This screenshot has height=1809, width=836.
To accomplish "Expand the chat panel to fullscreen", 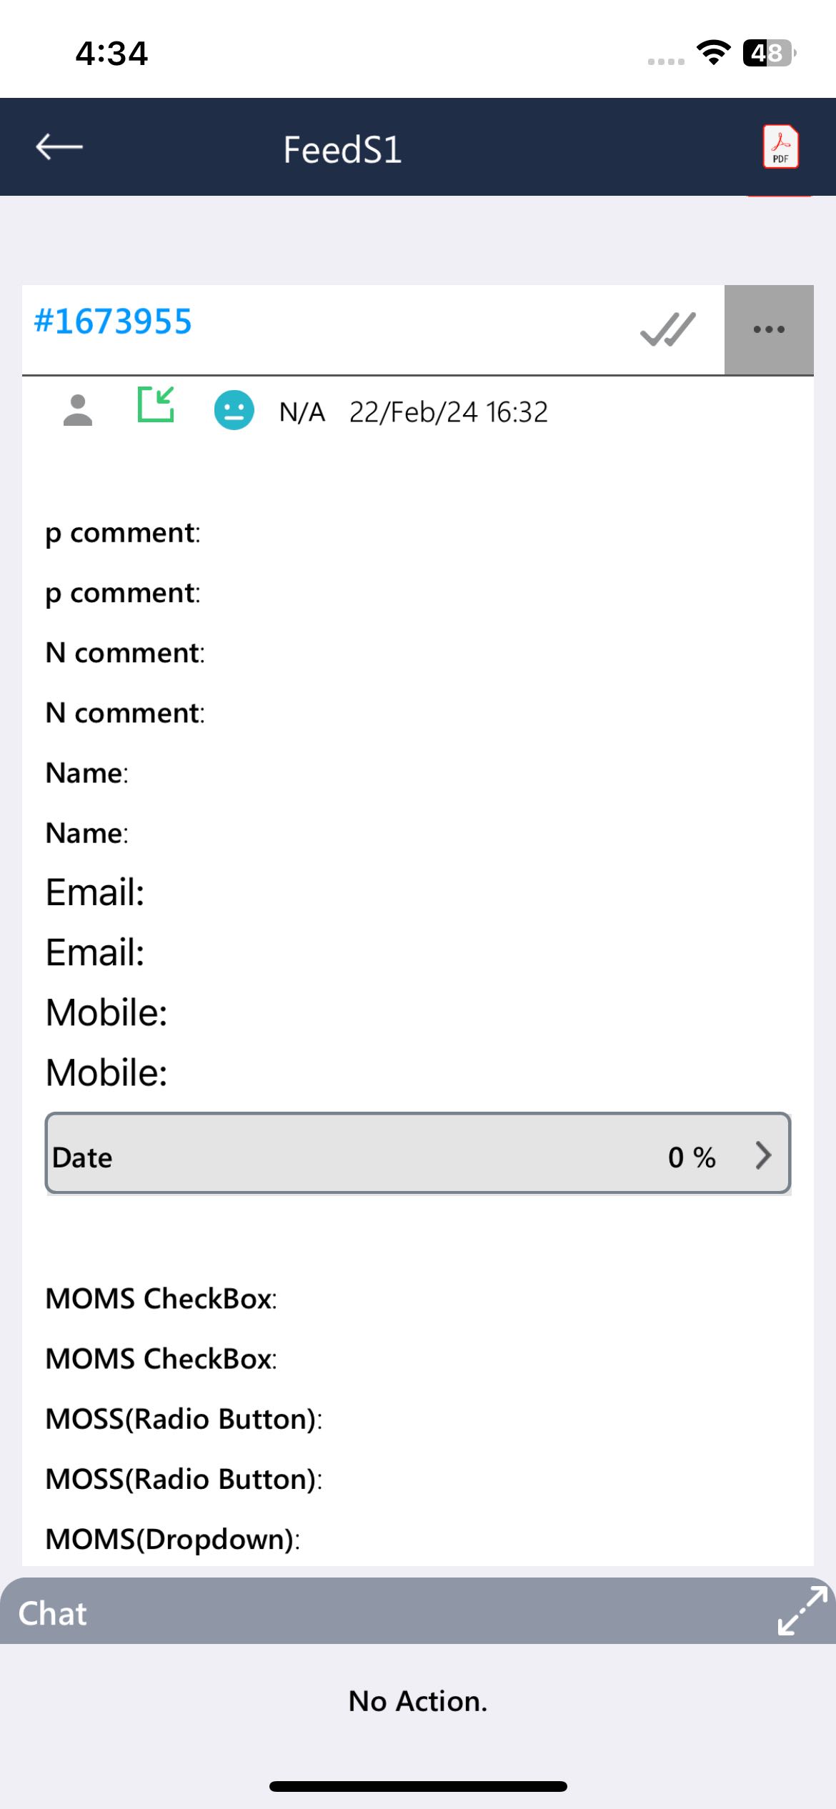I will (x=802, y=1610).
